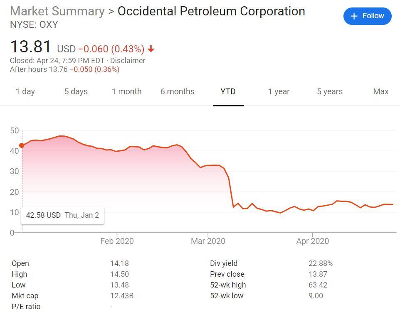This screenshot has height=317, width=400.
Task: Open the 5 years chart tab
Action: point(330,91)
